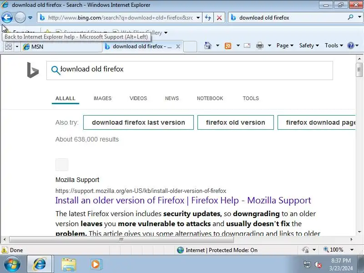Click the Back navigation arrow button

click(x=7, y=17)
